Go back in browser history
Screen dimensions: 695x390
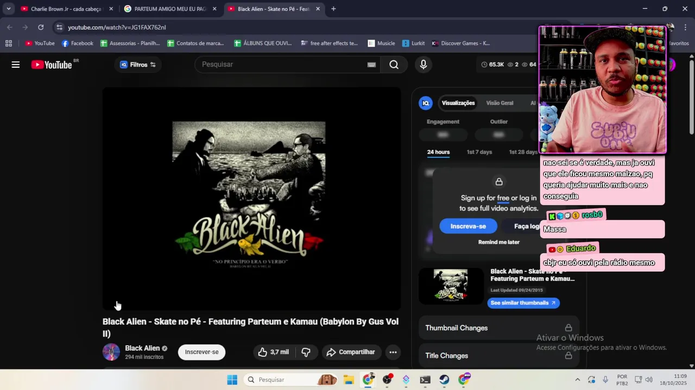click(x=10, y=27)
